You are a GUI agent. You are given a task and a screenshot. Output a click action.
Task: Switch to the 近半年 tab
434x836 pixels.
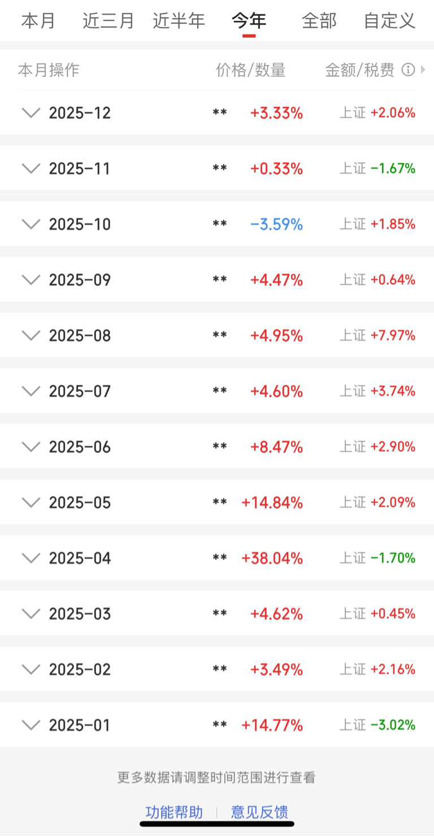179,21
